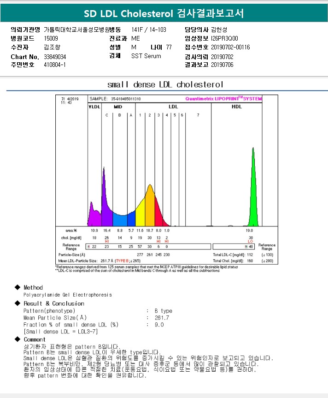Select the specimen type "SST Serum"
Viewport: 328px width, 398px height.
click(x=146, y=56)
